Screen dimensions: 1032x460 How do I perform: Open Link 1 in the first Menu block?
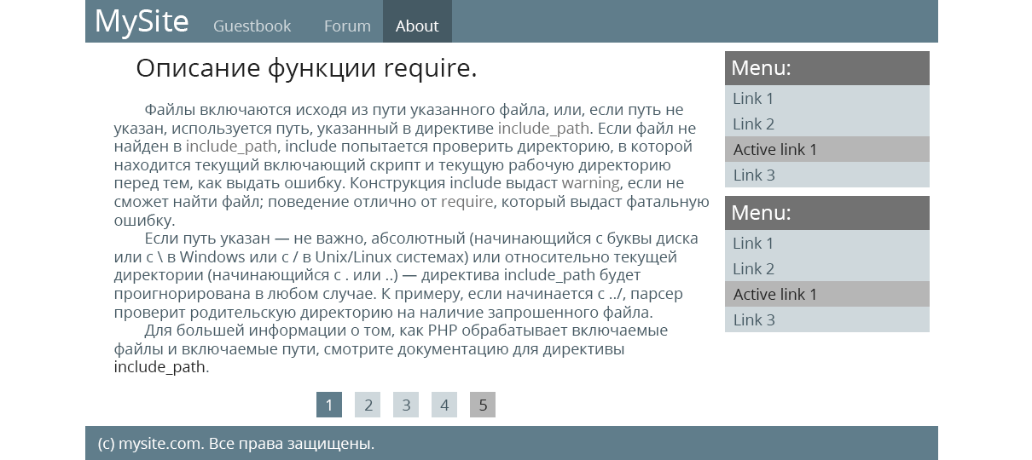click(x=827, y=98)
